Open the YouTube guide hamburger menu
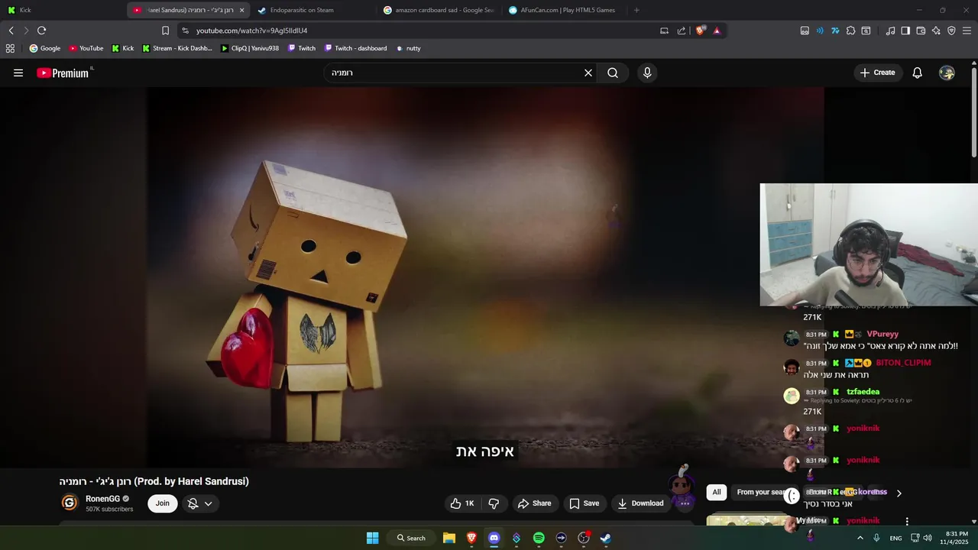The image size is (978, 550). tap(18, 73)
